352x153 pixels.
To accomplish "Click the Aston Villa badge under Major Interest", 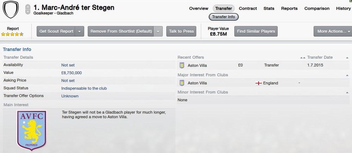I will [182, 83].
